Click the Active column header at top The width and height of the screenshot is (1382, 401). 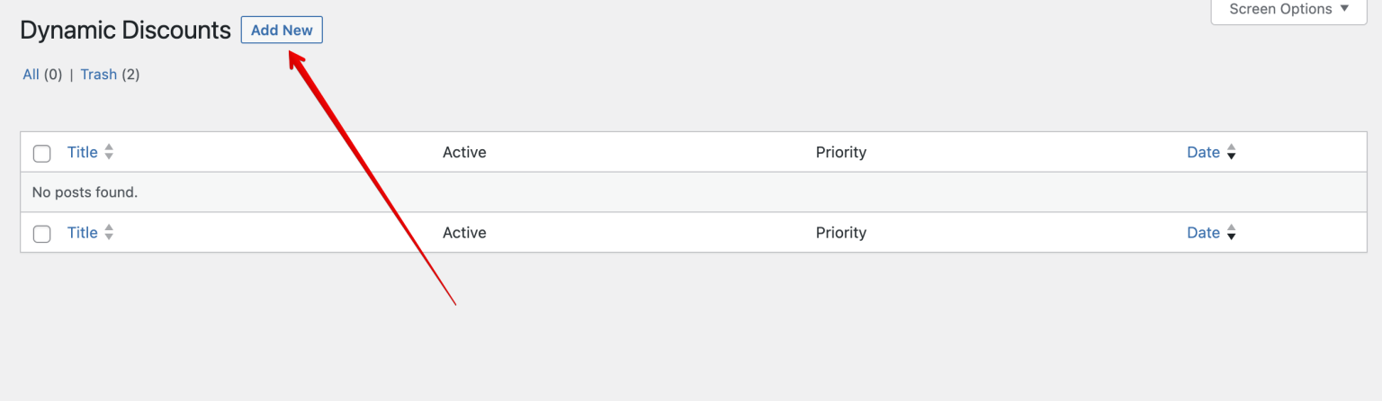(464, 152)
